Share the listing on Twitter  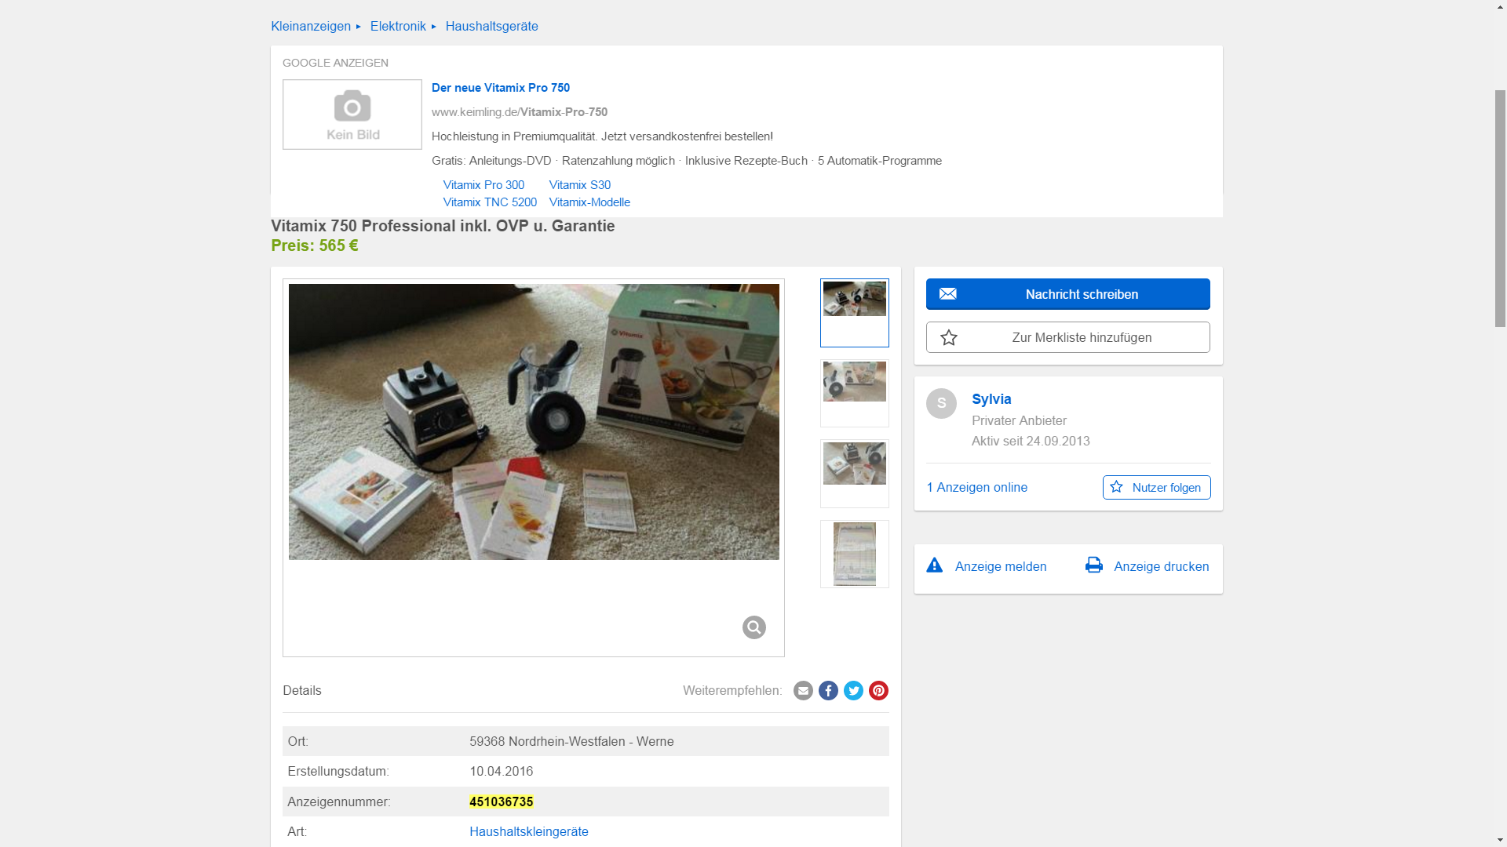coord(853,691)
